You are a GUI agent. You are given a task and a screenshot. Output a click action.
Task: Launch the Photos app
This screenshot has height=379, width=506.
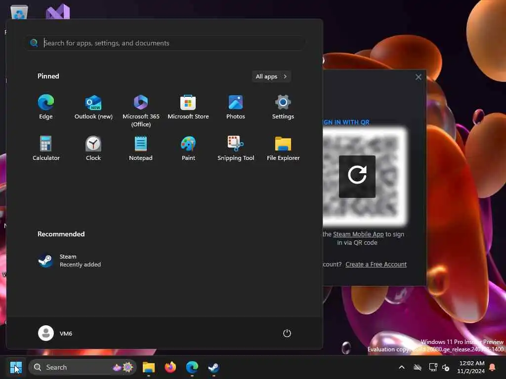236,107
